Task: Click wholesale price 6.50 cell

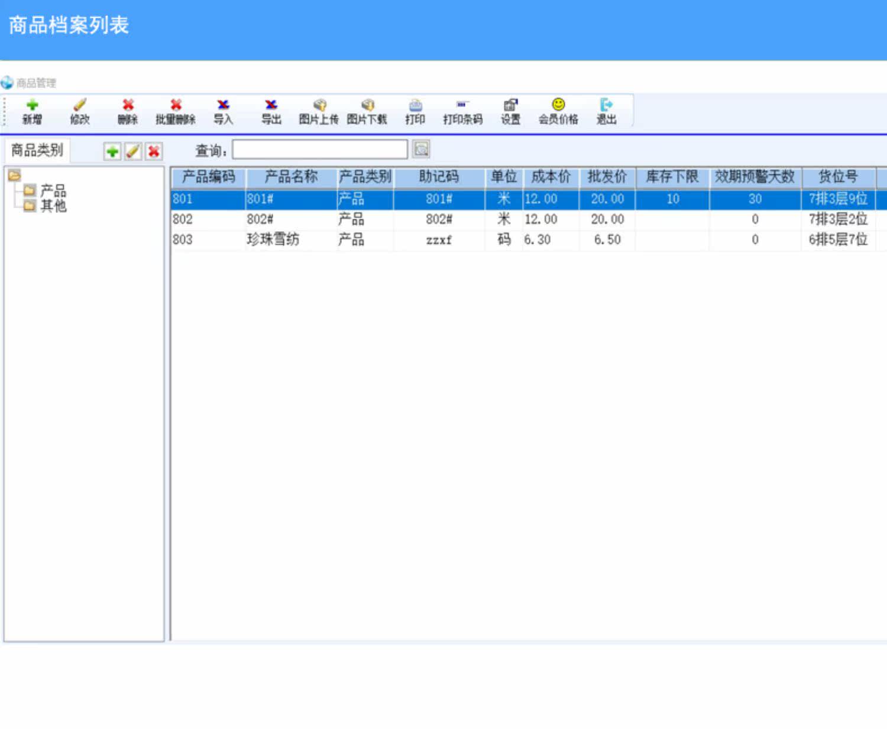Action: (607, 239)
